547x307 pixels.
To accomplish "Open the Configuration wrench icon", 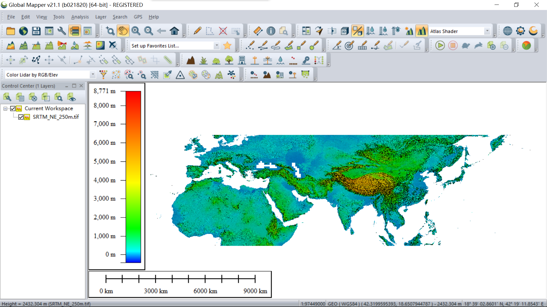I will (x=62, y=31).
